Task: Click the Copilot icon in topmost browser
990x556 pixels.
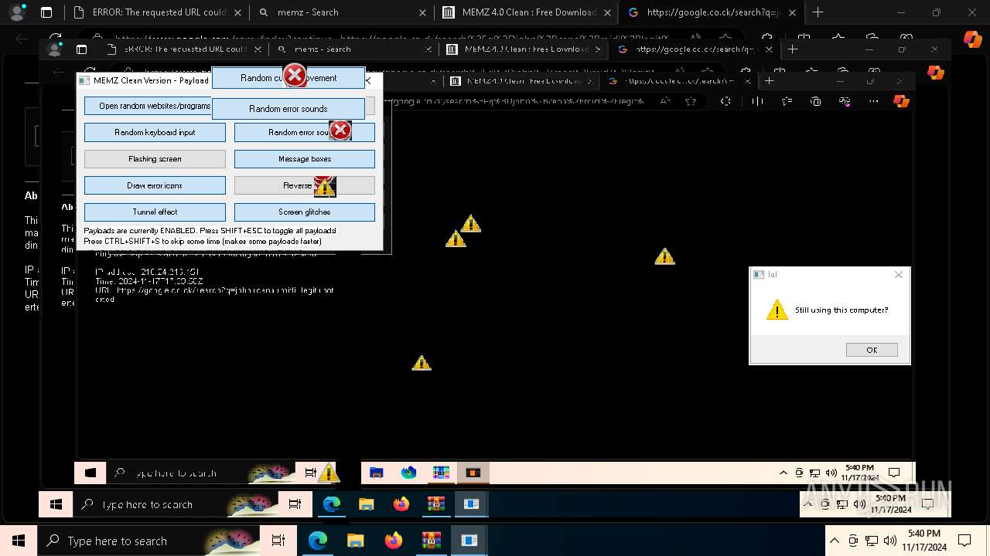Action: [x=972, y=39]
